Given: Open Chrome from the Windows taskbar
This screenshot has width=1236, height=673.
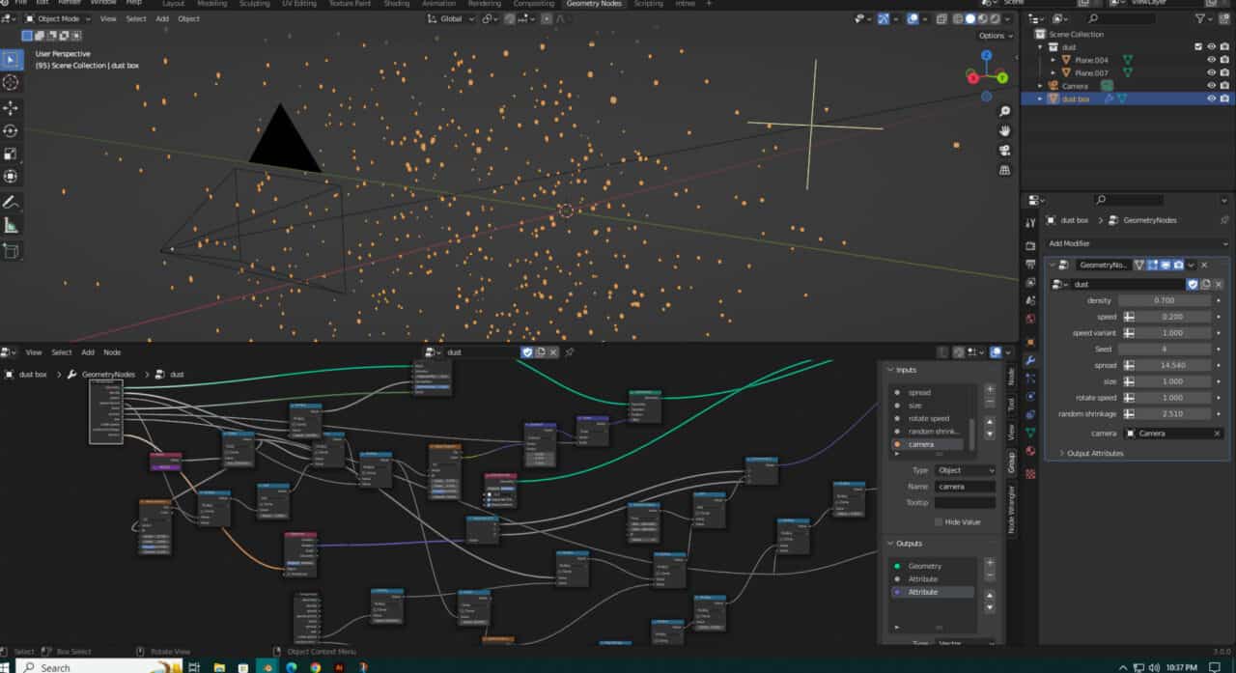Looking at the screenshot, I should tap(316, 666).
